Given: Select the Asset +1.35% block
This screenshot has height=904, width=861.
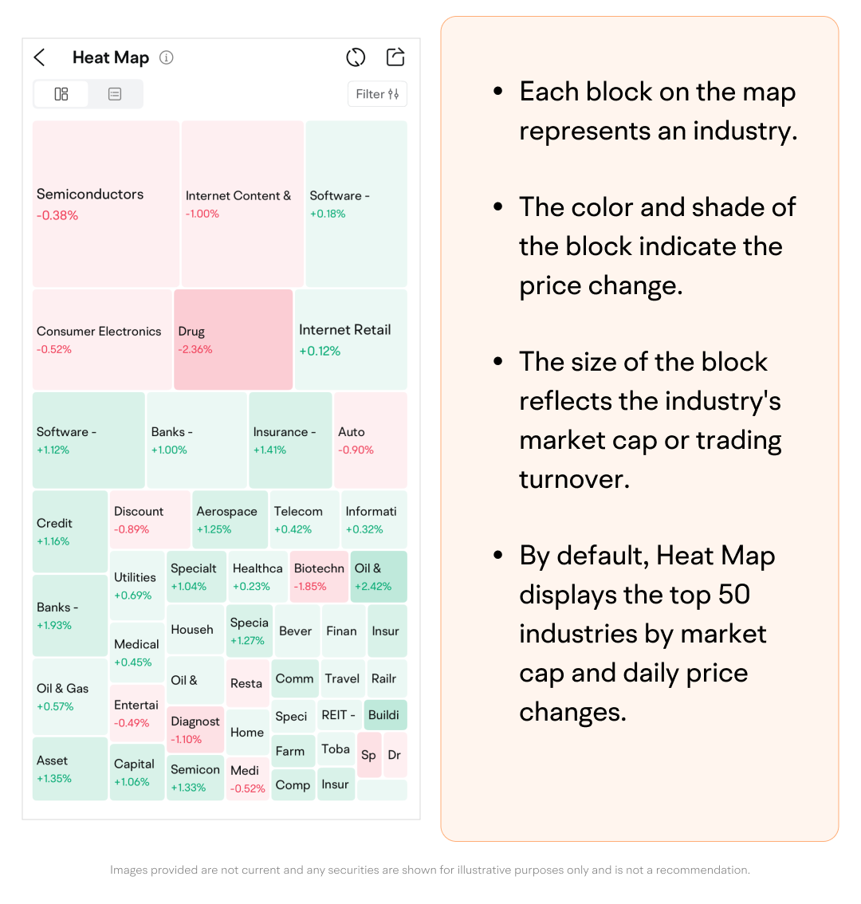Looking at the screenshot, I should (70, 768).
